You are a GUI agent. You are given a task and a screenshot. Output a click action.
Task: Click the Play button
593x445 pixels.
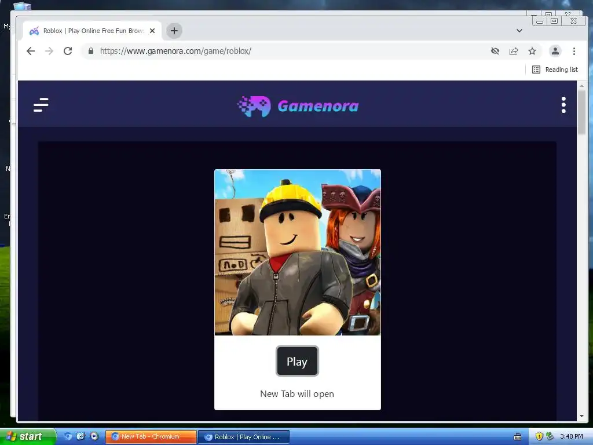pyautogui.click(x=297, y=362)
